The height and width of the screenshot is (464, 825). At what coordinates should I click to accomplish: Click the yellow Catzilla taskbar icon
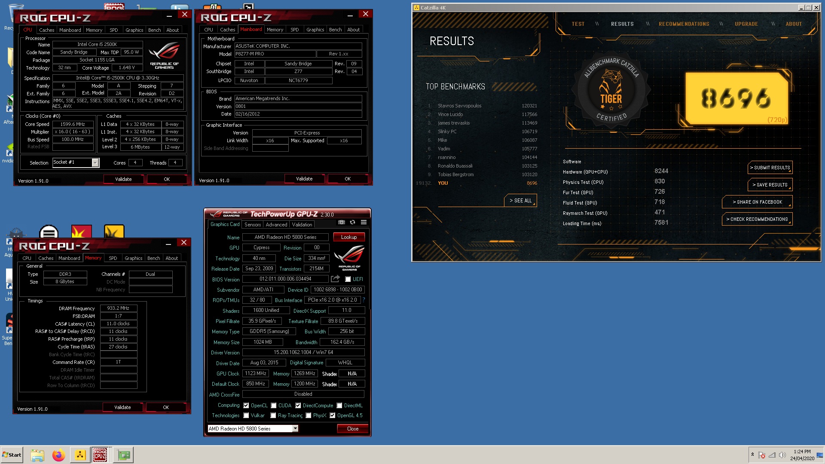pos(79,455)
